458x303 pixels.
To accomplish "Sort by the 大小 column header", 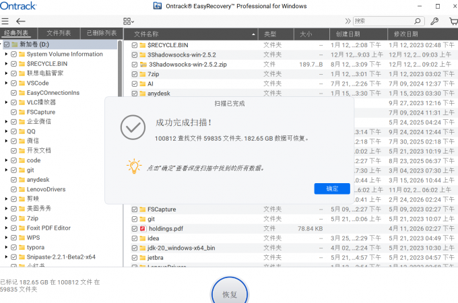I will (311, 34).
